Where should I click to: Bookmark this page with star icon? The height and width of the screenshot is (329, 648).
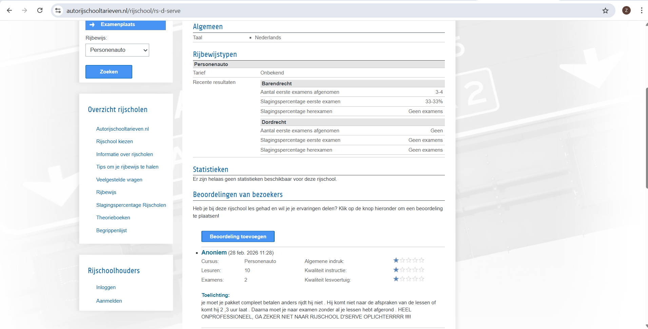coord(605,10)
